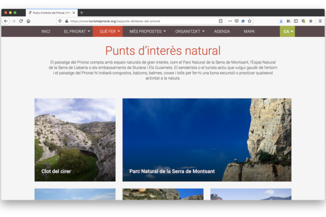
Task: Open the CA language selector
Action: pos(287,31)
